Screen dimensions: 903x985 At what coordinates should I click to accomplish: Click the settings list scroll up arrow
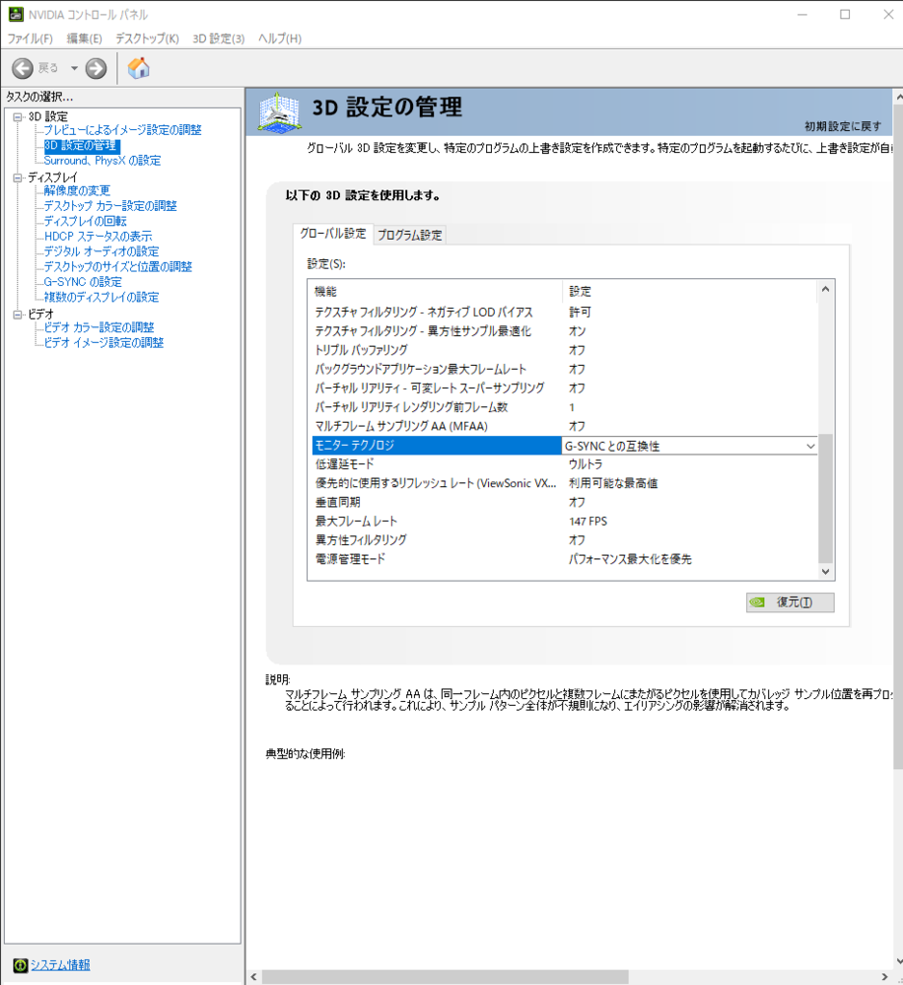[x=826, y=289]
